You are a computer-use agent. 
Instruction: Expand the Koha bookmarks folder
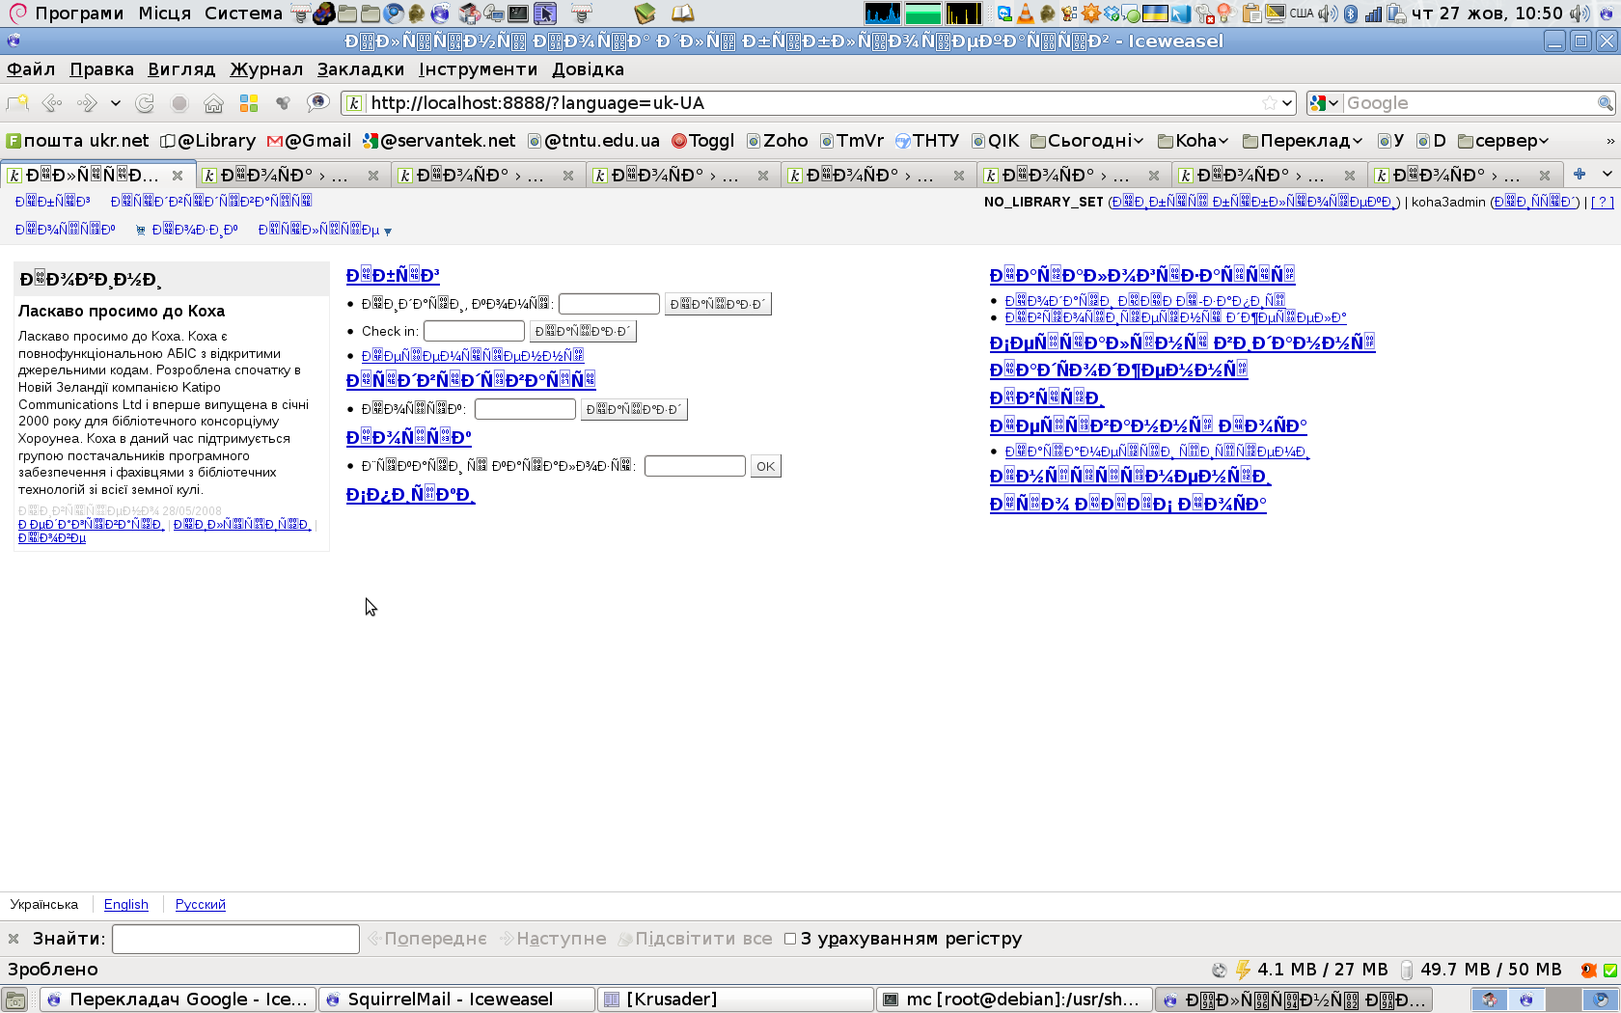1194,141
